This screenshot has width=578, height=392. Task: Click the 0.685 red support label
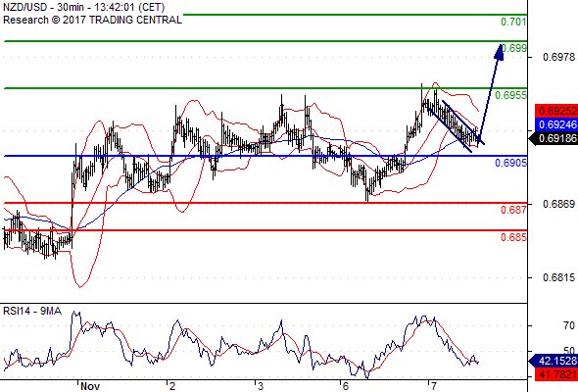[513, 237]
